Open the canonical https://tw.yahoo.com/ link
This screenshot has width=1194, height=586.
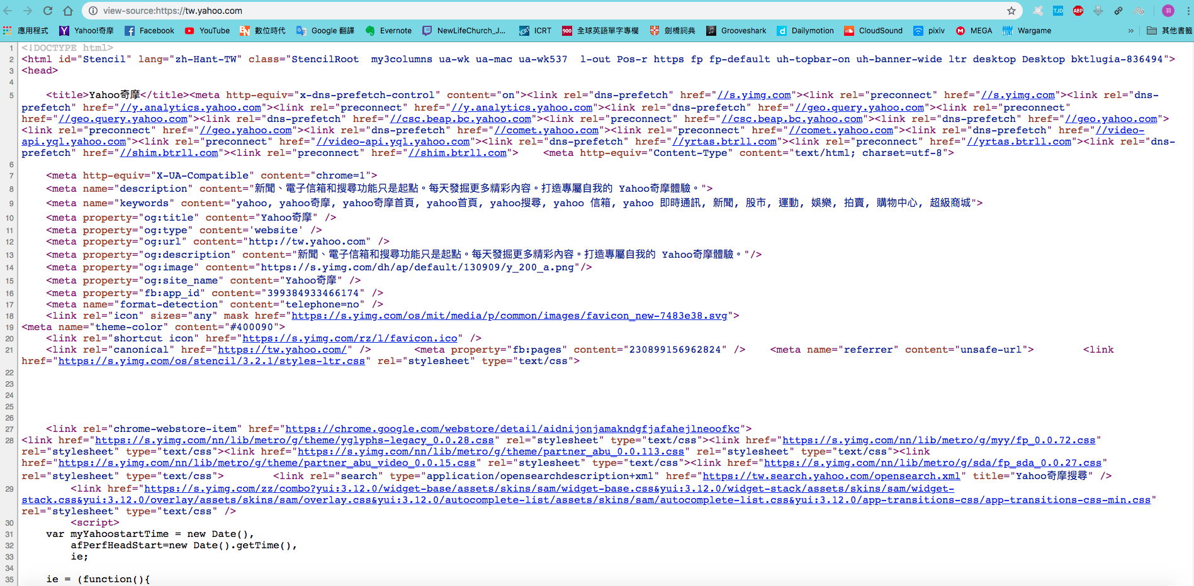pos(282,350)
